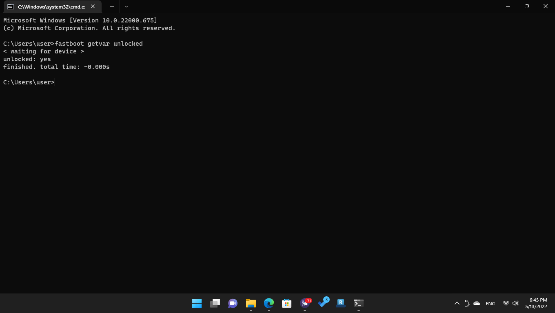Close the cmd.exe tab

click(93, 7)
